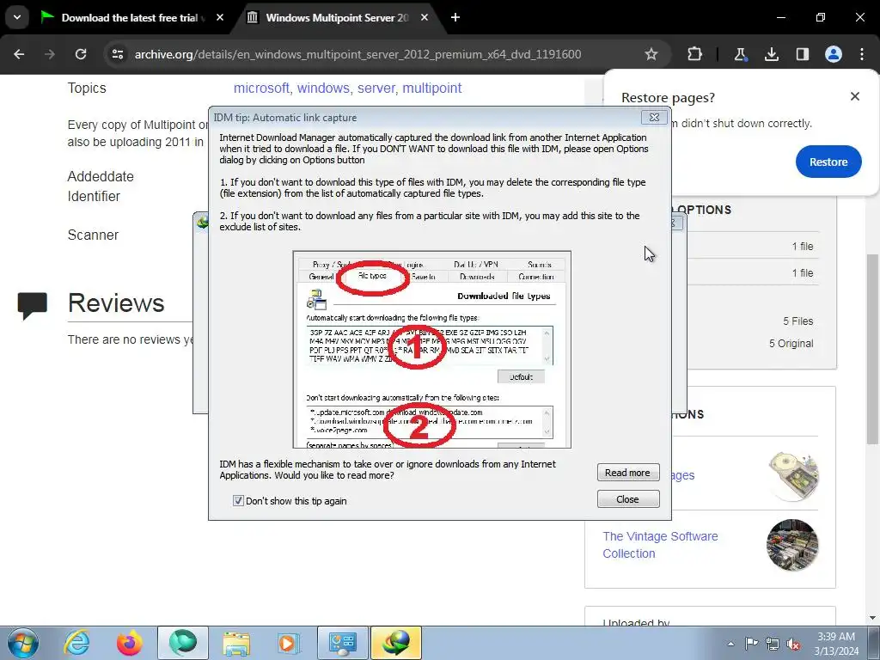Image resolution: width=880 pixels, height=660 pixels.
Task: Click the Close button in IDM dialog
Action: (628, 499)
